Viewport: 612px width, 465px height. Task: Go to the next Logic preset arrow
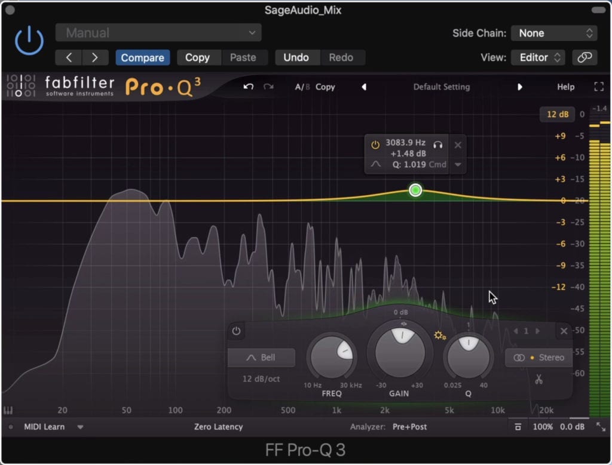(x=95, y=58)
